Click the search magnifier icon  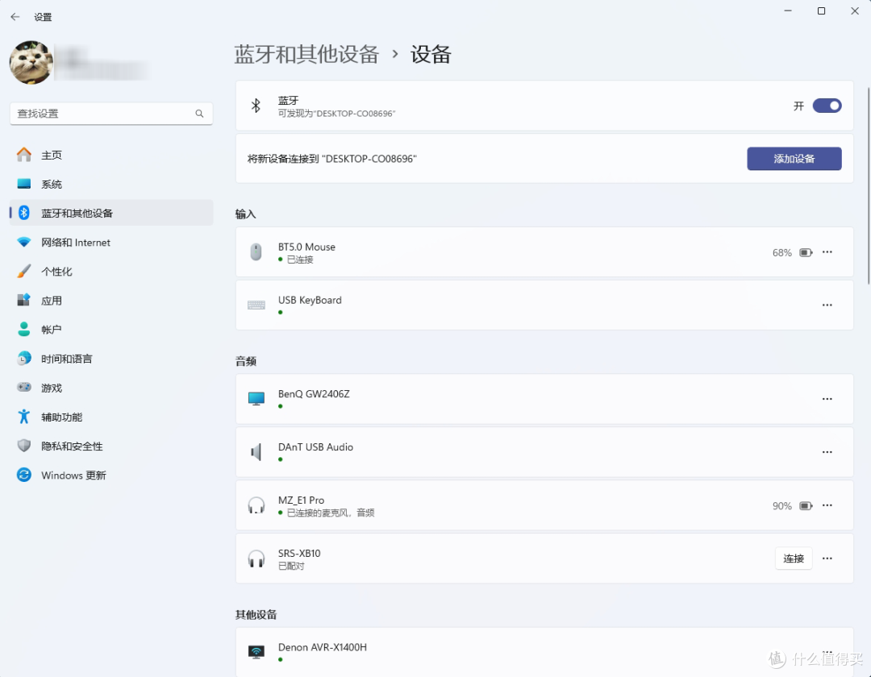click(199, 114)
